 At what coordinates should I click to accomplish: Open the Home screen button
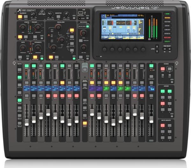pos(167,14)
